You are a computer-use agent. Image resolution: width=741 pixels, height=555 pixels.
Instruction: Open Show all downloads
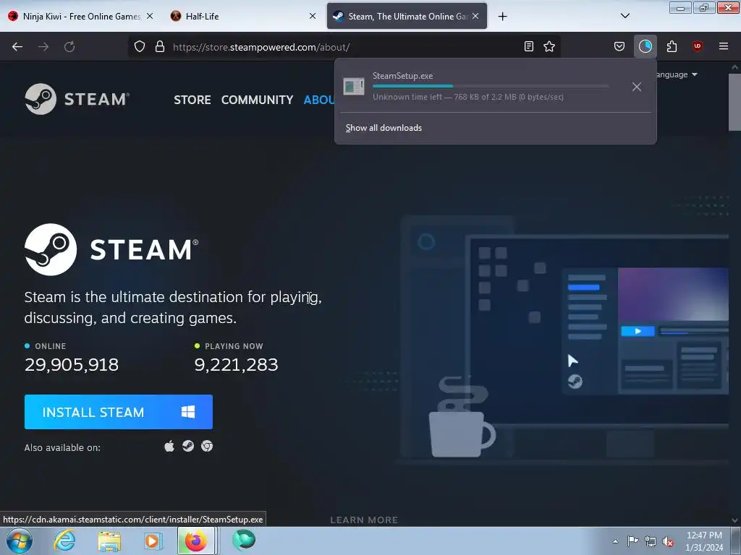click(384, 128)
